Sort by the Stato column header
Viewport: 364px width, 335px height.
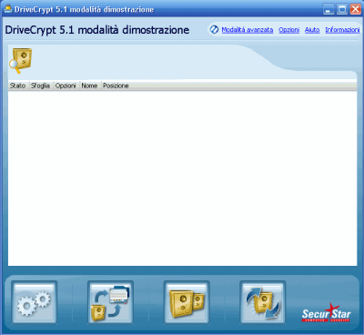(x=18, y=86)
